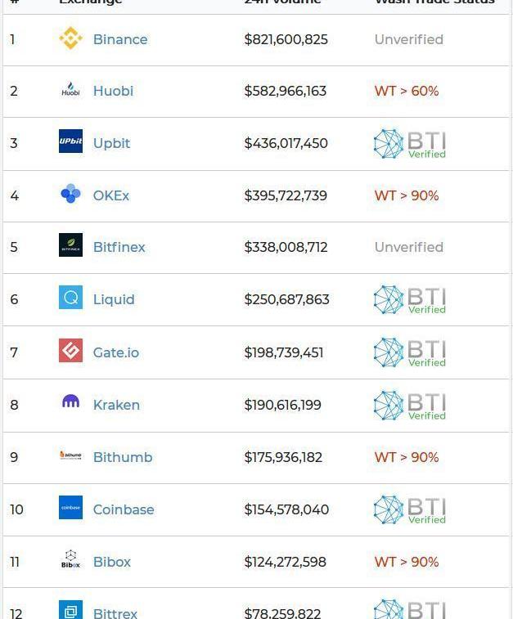Click the Coinbase logo icon
513x619 pixels.
click(70, 507)
